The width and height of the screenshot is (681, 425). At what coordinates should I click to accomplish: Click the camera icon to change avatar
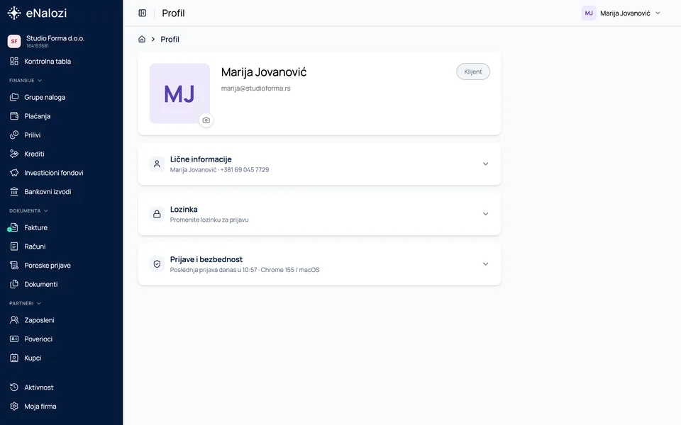(x=206, y=120)
